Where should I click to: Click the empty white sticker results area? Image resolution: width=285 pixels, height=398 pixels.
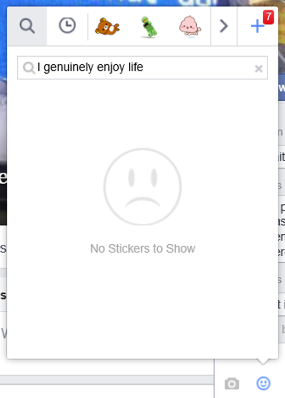[x=142, y=305]
